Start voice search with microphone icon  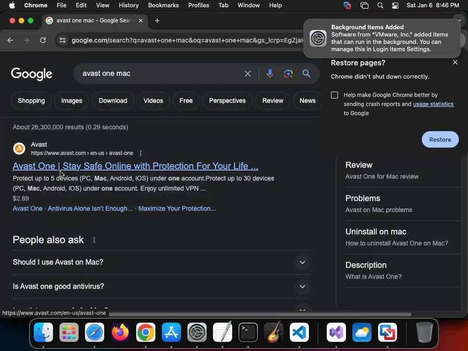(270, 74)
